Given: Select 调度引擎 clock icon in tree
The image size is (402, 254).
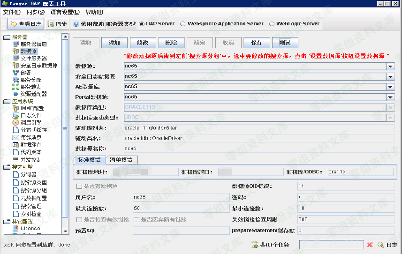Looking at the screenshot, I should click(x=15, y=122).
